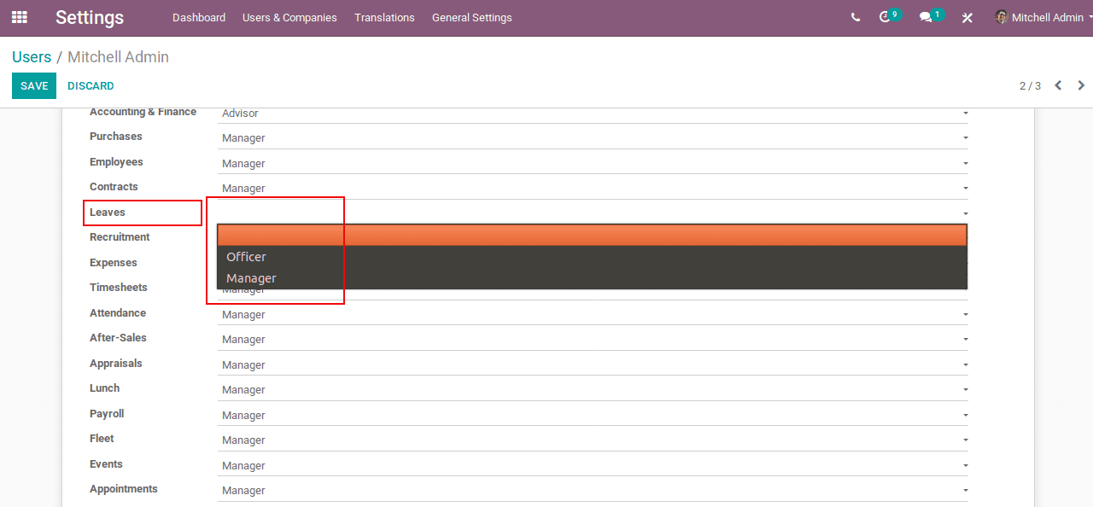Click the DISCARD button
Viewport: 1093px width, 507px height.
pyautogui.click(x=91, y=86)
